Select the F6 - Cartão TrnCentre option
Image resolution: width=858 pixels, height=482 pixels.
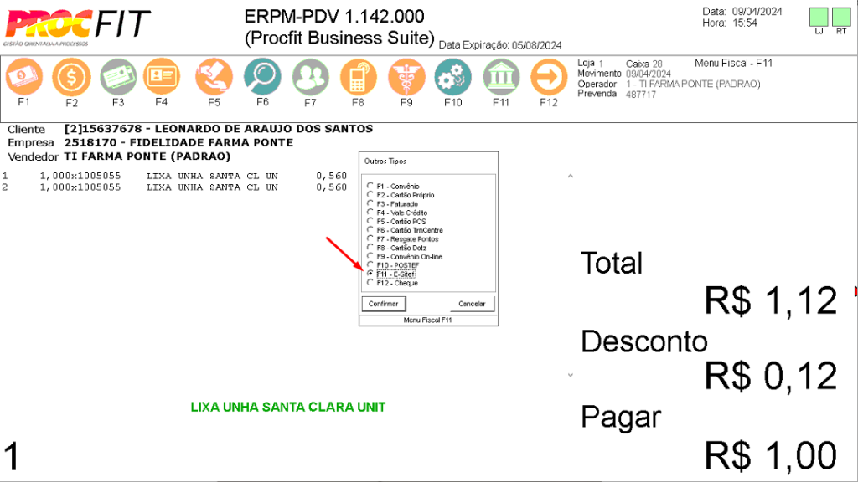405,230
